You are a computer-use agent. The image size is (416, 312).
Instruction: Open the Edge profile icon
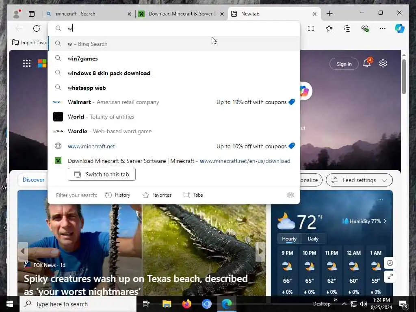click(x=17, y=13)
